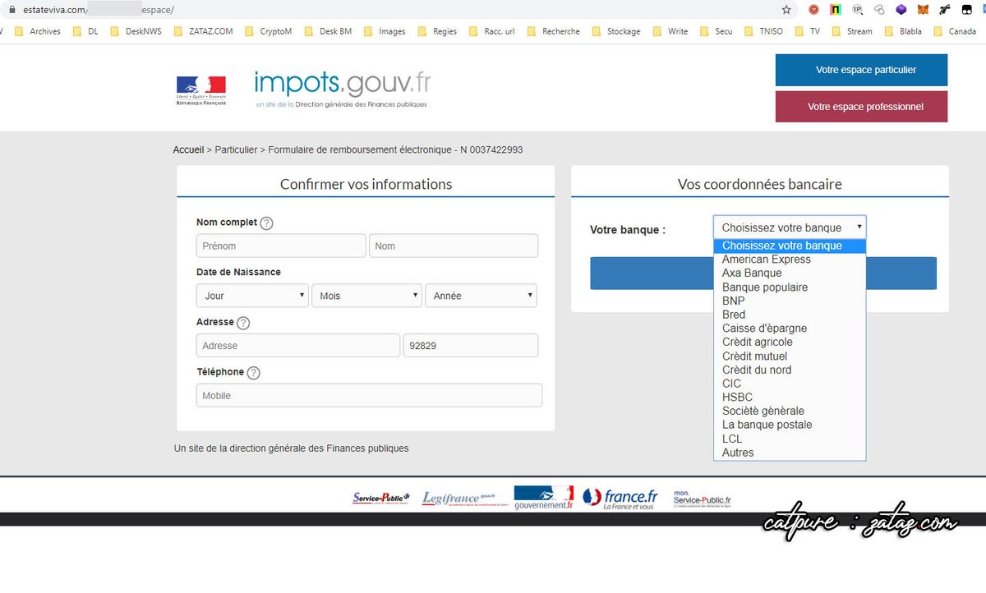Viewport: 986px width, 593px height.
Task: Open the black winged extension icon
Action: click(x=945, y=10)
